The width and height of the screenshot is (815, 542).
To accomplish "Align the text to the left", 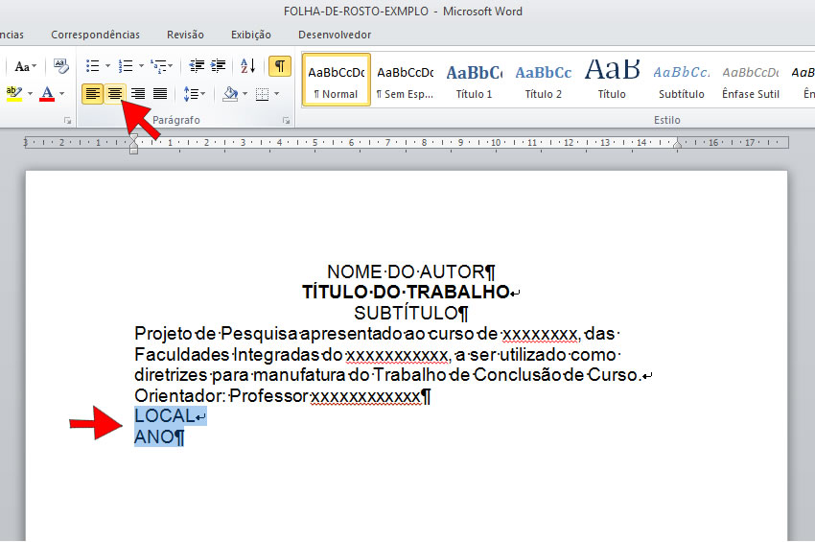I will [x=92, y=94].
